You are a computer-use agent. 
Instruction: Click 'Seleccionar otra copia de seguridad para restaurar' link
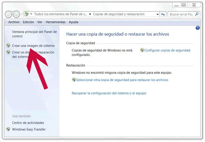122,80
